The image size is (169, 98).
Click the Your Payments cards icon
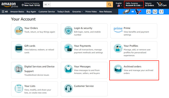pos(68,48)
